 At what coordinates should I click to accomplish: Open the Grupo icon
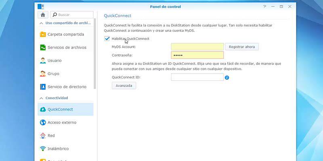[43, 74]
